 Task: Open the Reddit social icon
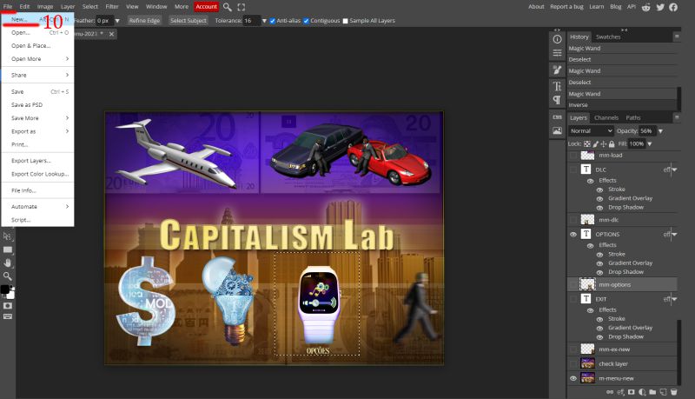pos(646,7)
